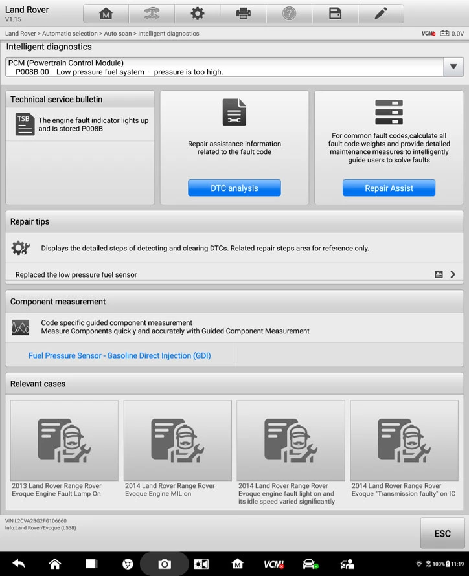Open Replaced the low pressure fuel sensor tip

(234, 274)
